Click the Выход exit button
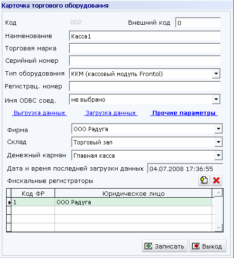This screenshot has height=258, width=234. coord(208,246)
